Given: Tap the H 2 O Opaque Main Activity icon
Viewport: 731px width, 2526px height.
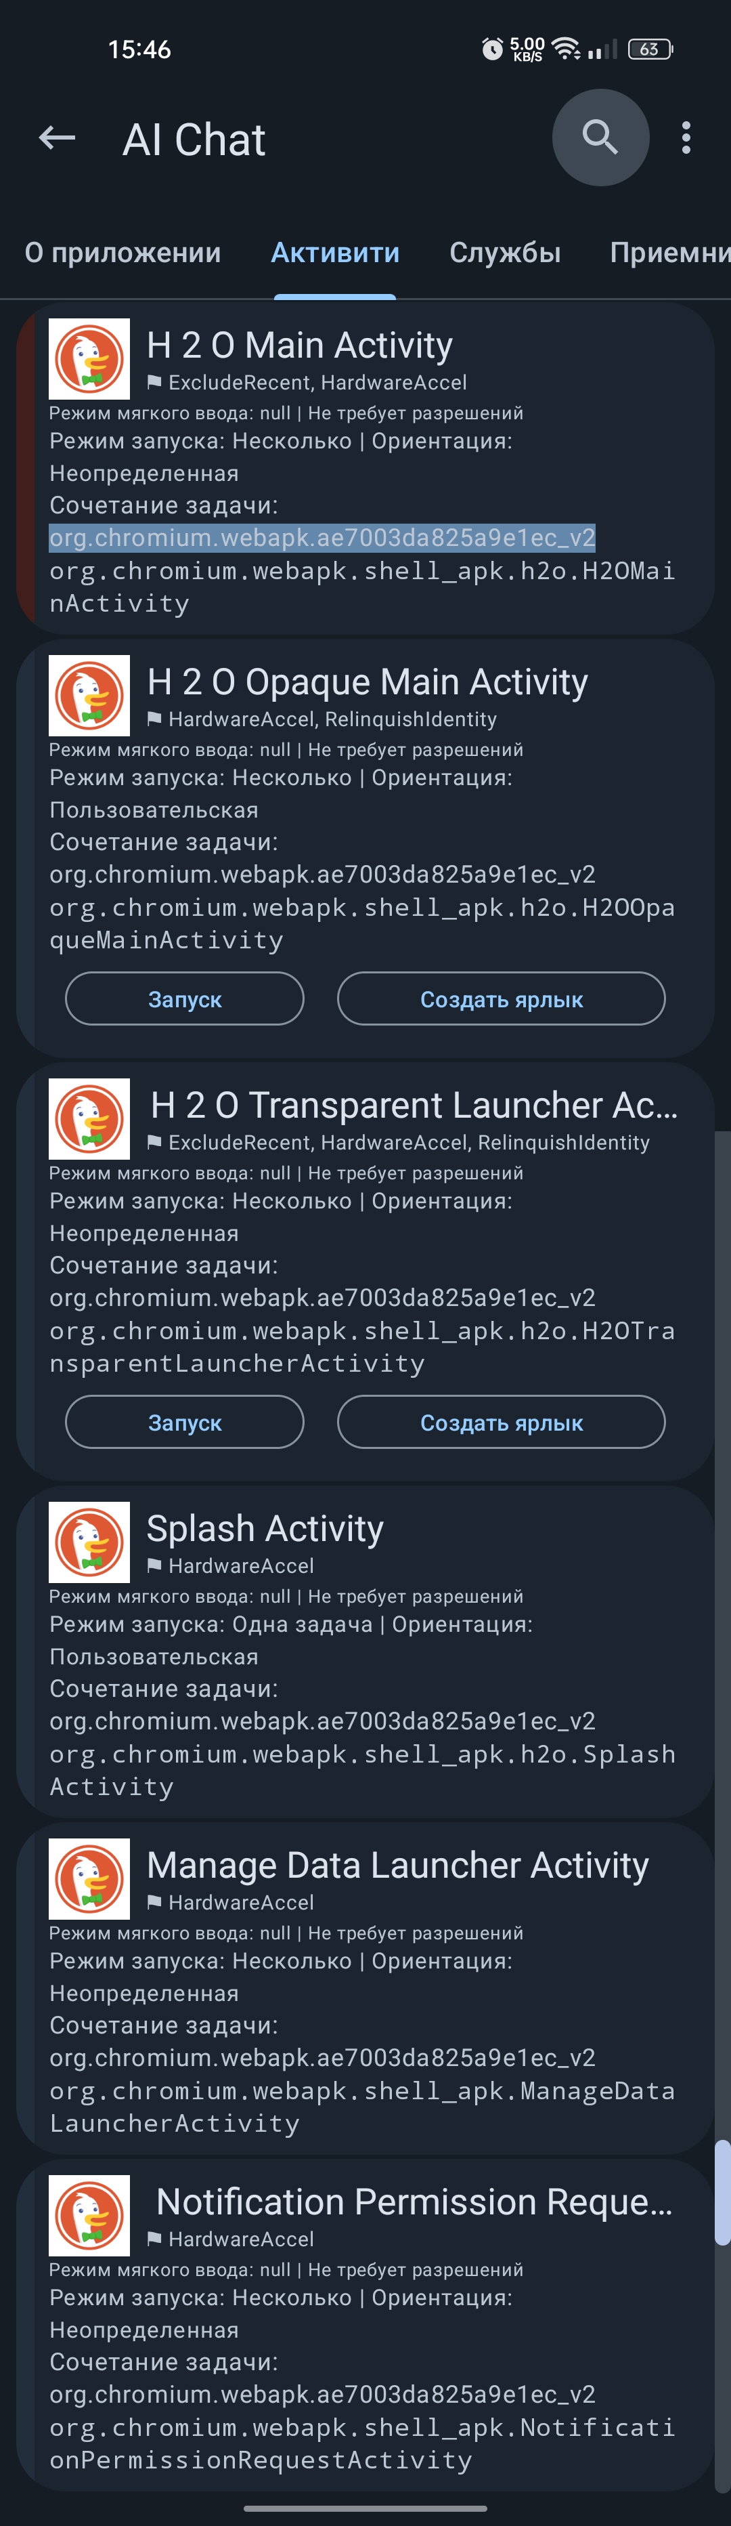Looking at the screenshot, I should click(89, 695).
